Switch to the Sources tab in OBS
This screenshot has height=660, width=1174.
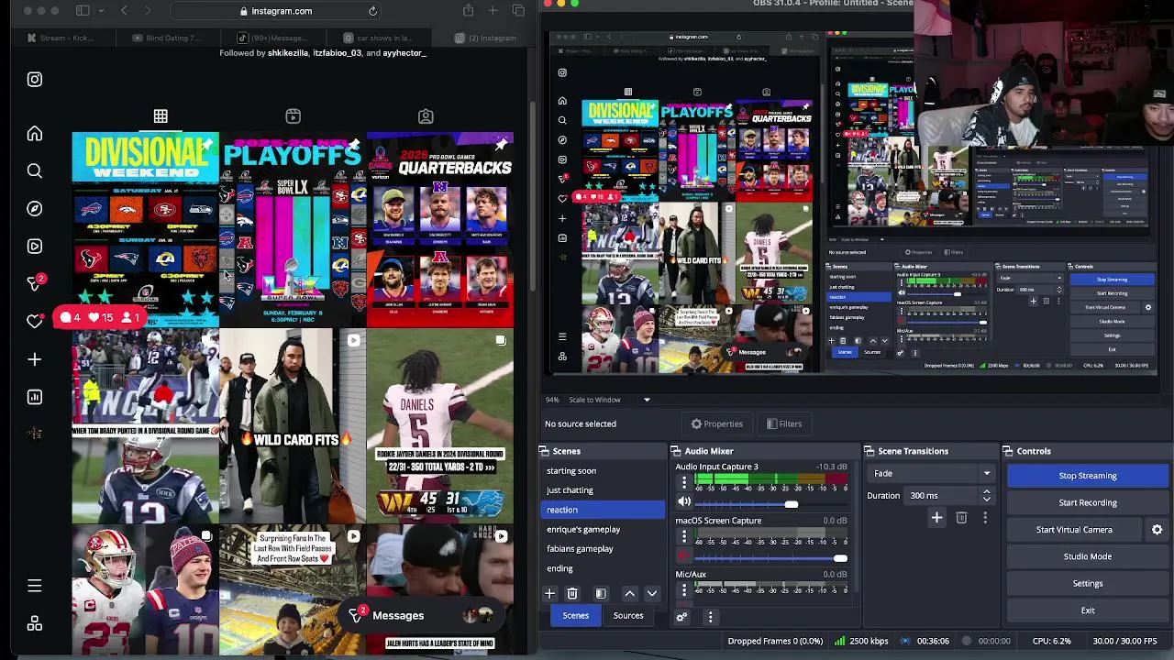[628, 616]
